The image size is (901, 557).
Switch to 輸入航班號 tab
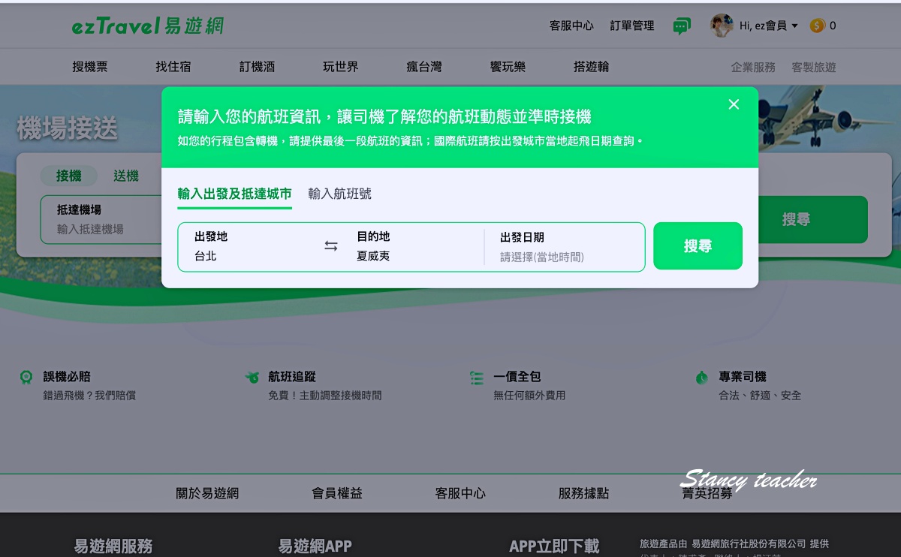(x=340, y=194)
